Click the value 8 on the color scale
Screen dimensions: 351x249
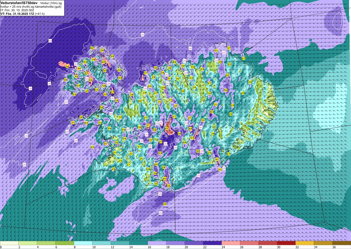click(75, 247)
